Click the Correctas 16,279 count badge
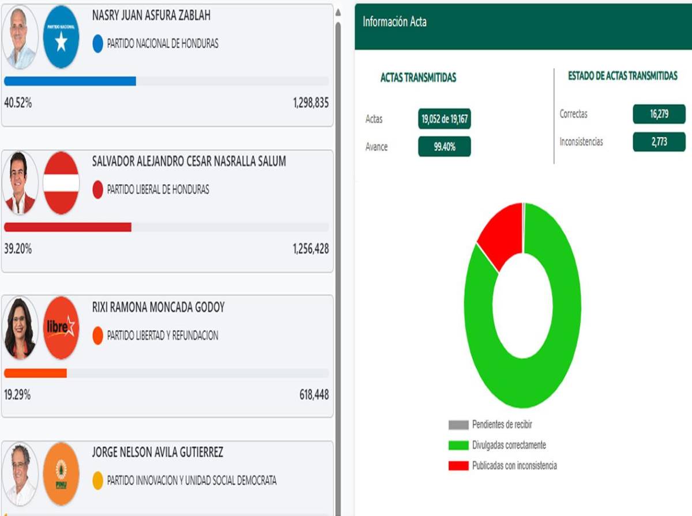This screenshot has width=692, height=516. (659, 114)
